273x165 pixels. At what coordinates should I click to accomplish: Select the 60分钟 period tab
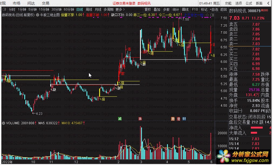[x=69, y=9]
